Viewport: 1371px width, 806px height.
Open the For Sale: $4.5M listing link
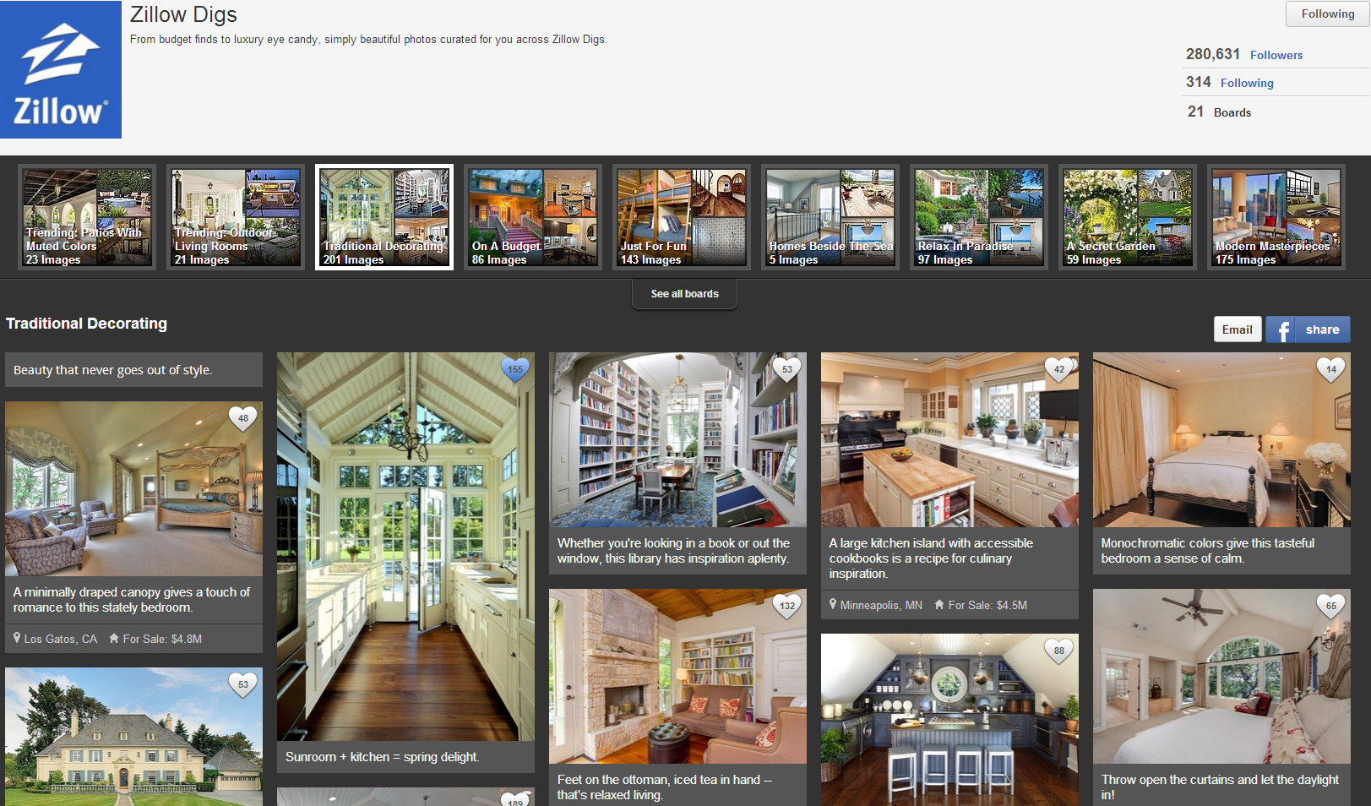click(987, 605)
